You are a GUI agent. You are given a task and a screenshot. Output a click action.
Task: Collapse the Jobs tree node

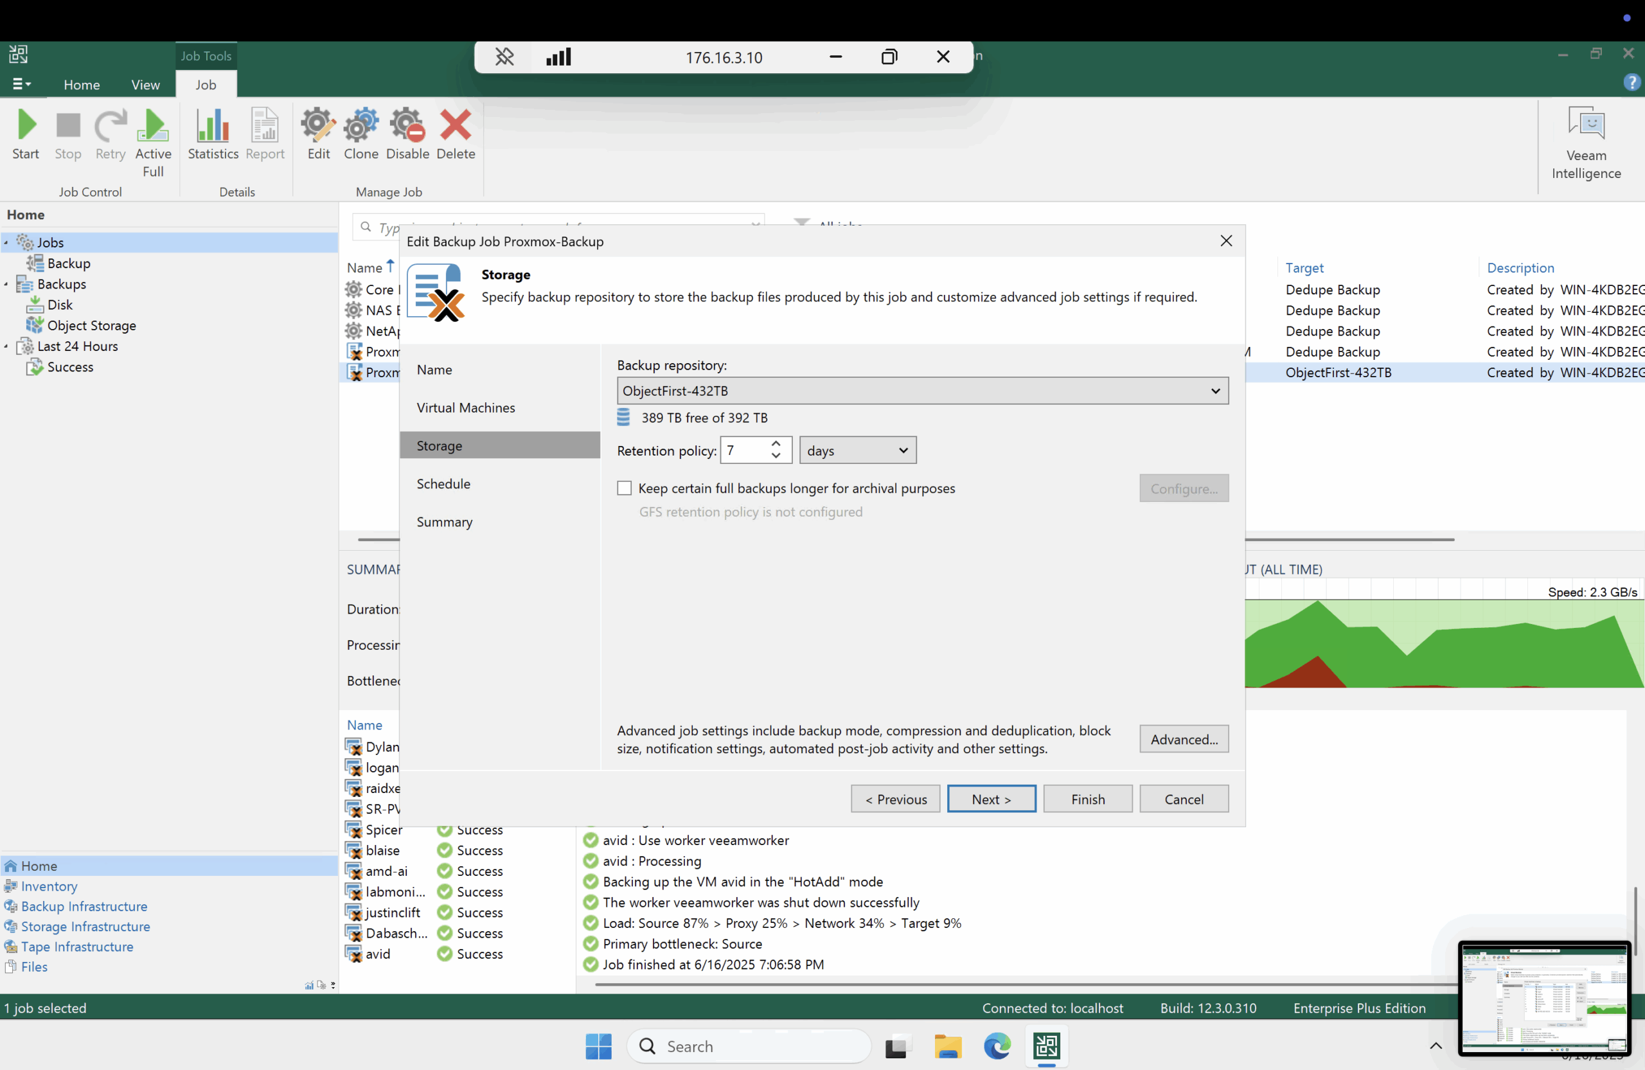point(6,243)
